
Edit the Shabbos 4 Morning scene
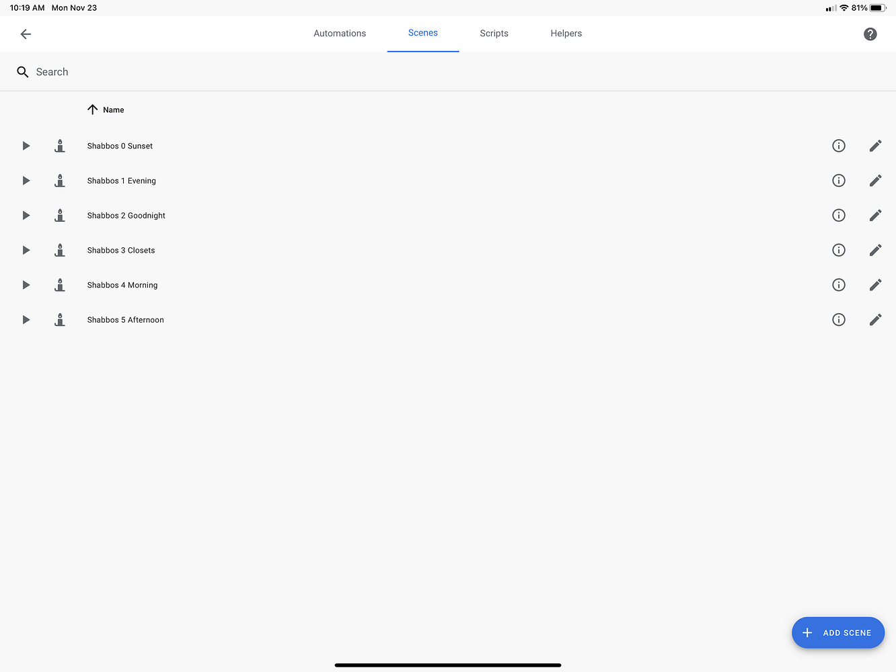click(875, 284)
